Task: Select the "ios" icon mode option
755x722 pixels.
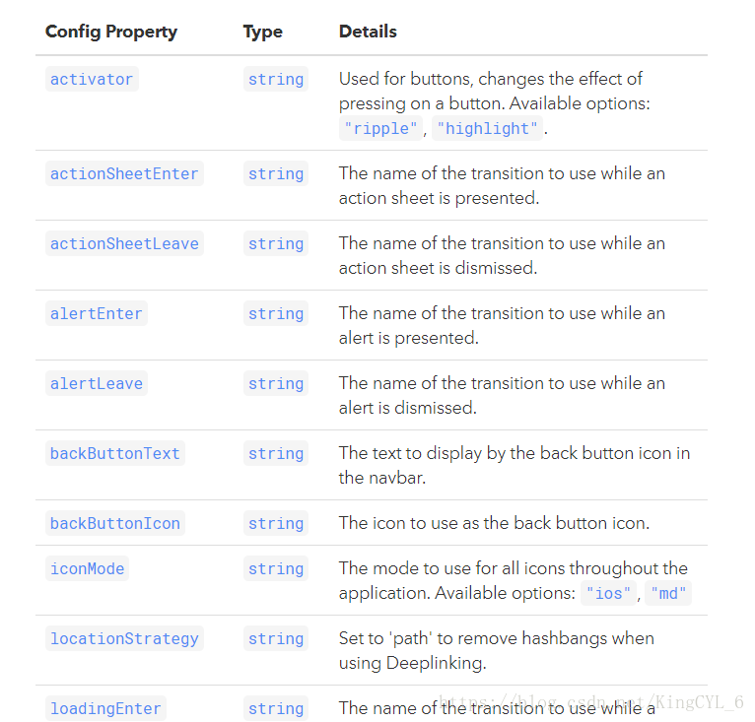Action: click(608, 593)
